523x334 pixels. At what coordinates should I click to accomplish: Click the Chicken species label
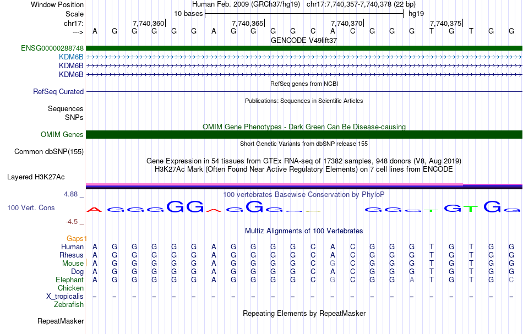[70, 288]
